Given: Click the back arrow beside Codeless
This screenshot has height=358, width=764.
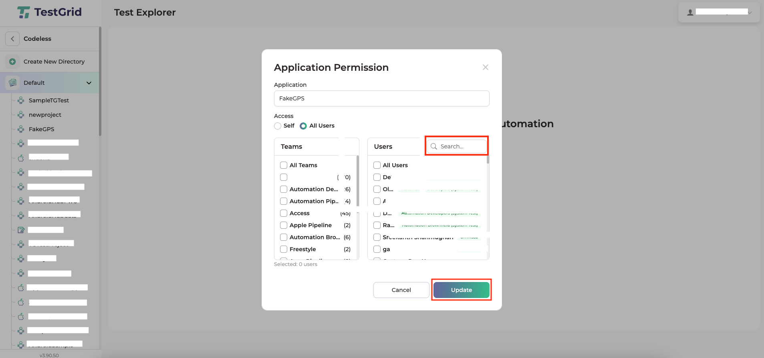Looking at the screenshot, I should [x=12, y=39].
